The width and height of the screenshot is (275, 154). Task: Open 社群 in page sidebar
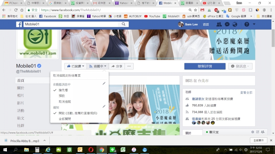tap(21, 125)
